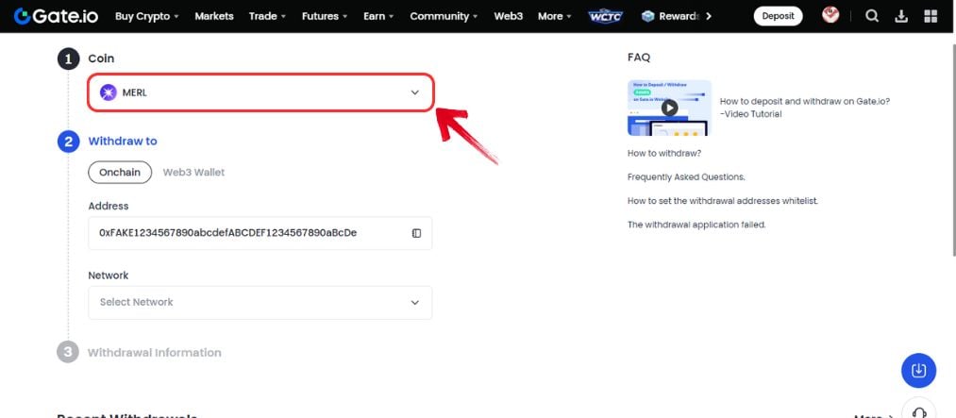Select the Onchain withdrawal tab
Image resolution: width=956 pixels, height=418 pixels.
coord(120,173)
